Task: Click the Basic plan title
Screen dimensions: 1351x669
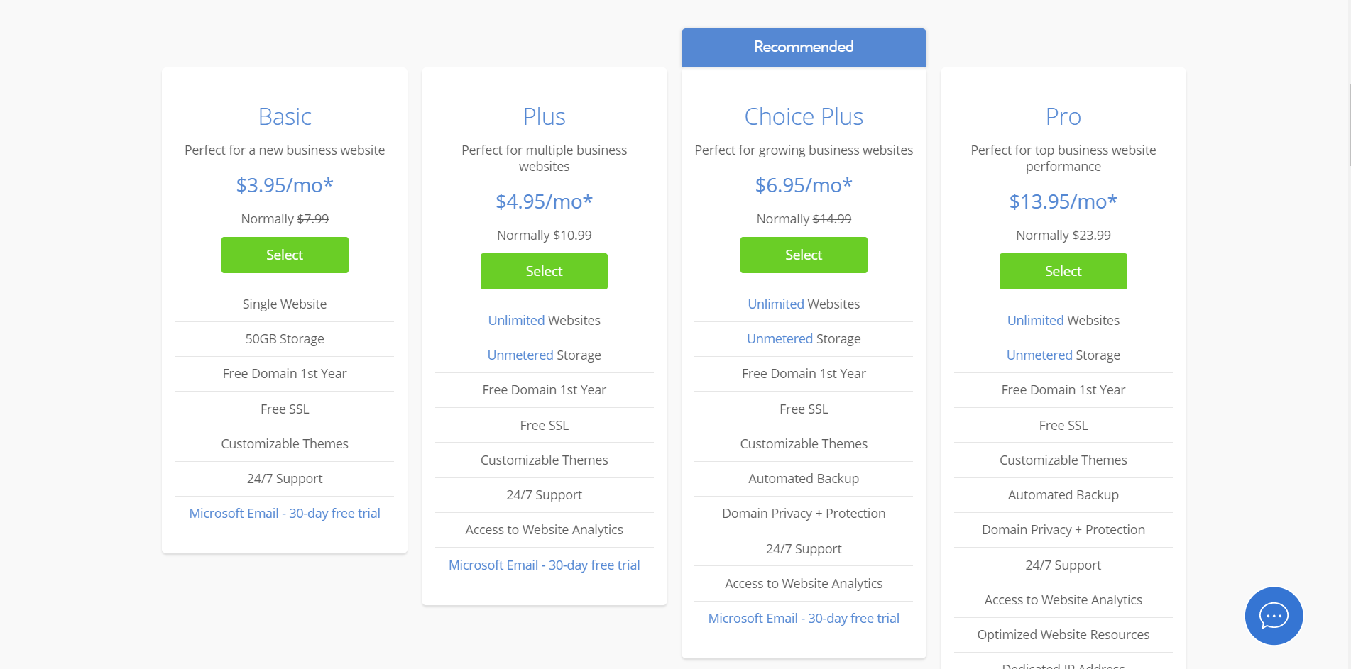Action: (x=285, y=116)
